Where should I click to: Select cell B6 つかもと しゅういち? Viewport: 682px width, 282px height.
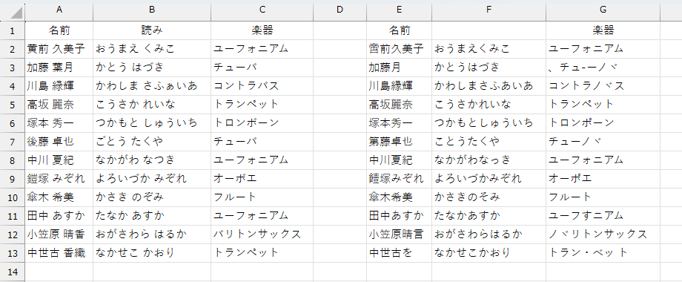152,122
